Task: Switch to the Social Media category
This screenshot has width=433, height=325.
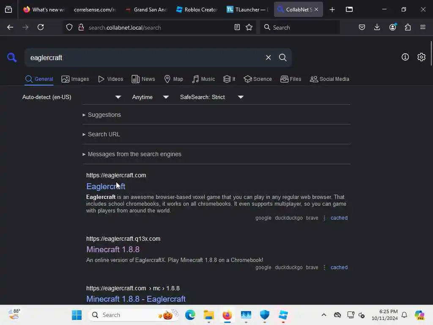Action: click(x=329, y=79)
